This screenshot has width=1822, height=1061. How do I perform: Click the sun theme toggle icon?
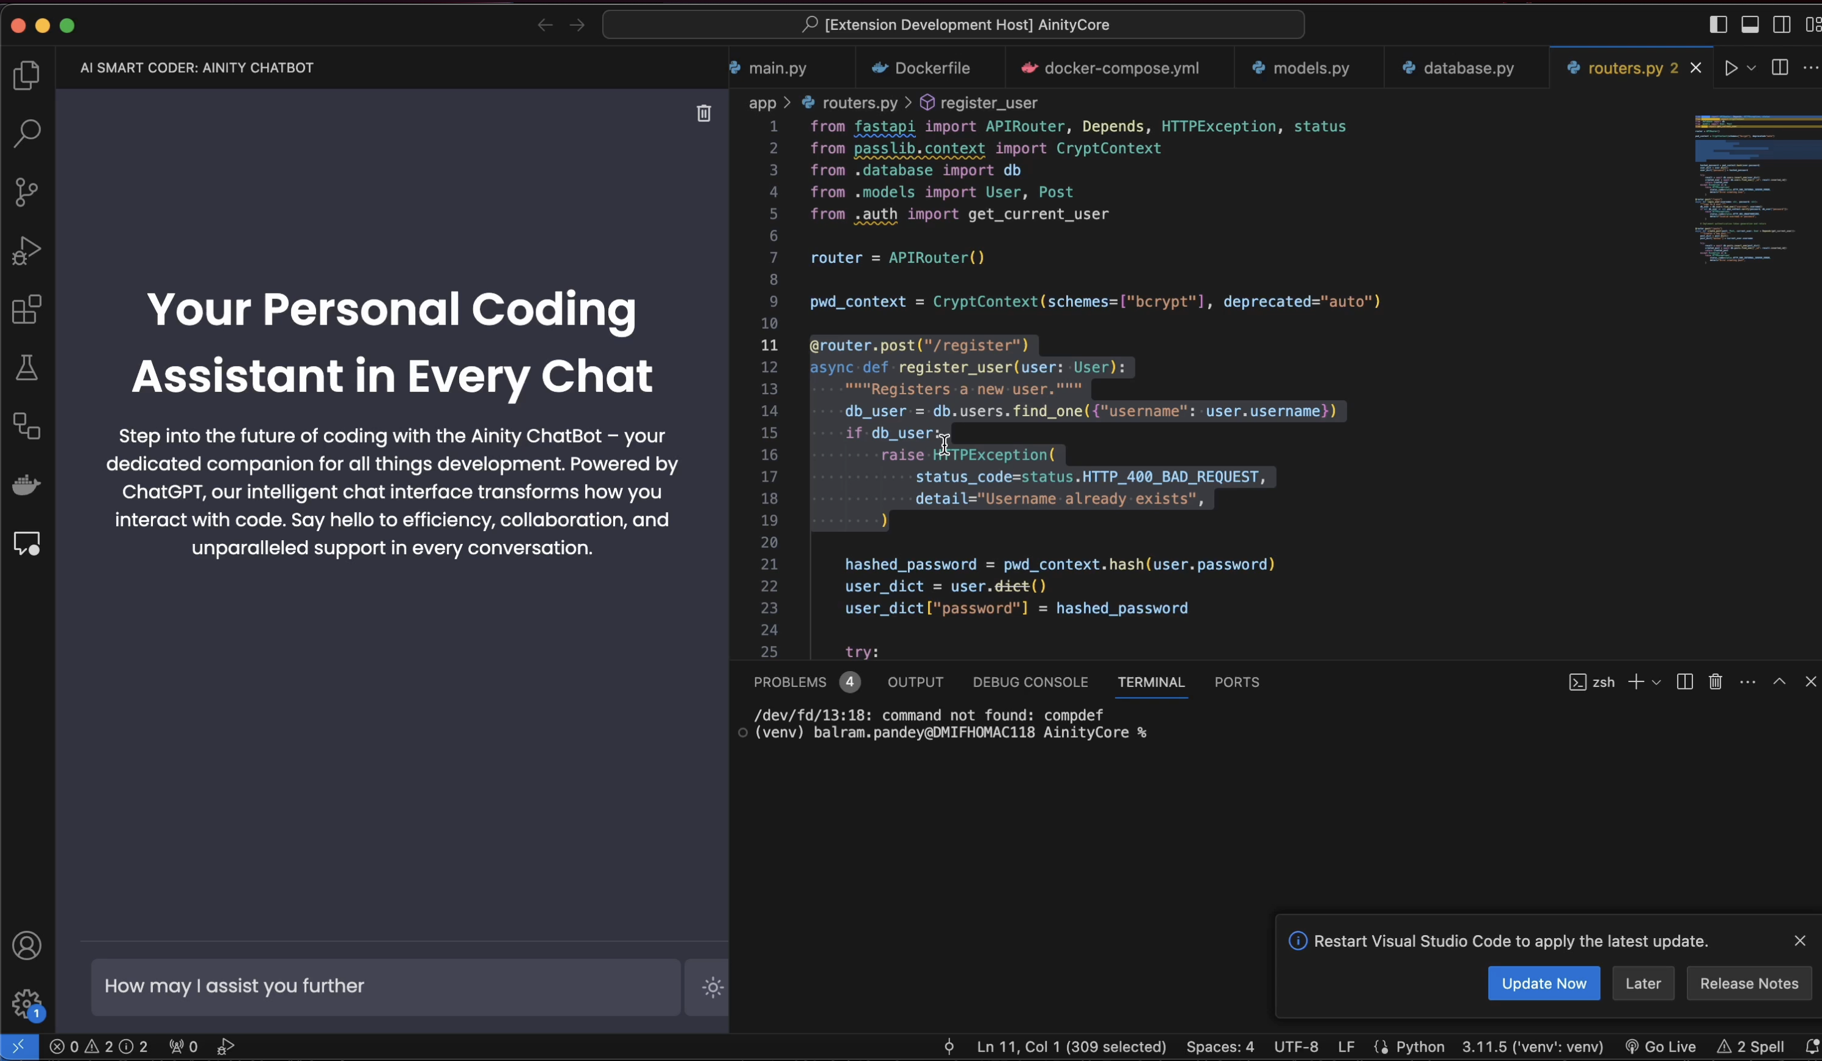[x=712, y=987]
